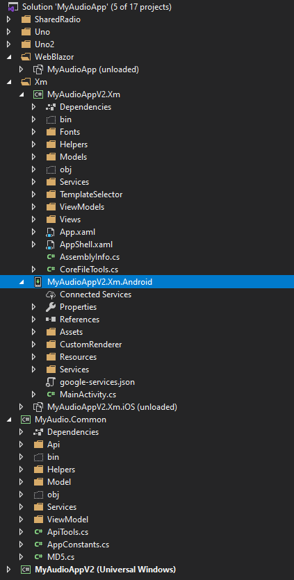Click the Fonts folder icon
The image size is (294, 580).
point(51,132)
